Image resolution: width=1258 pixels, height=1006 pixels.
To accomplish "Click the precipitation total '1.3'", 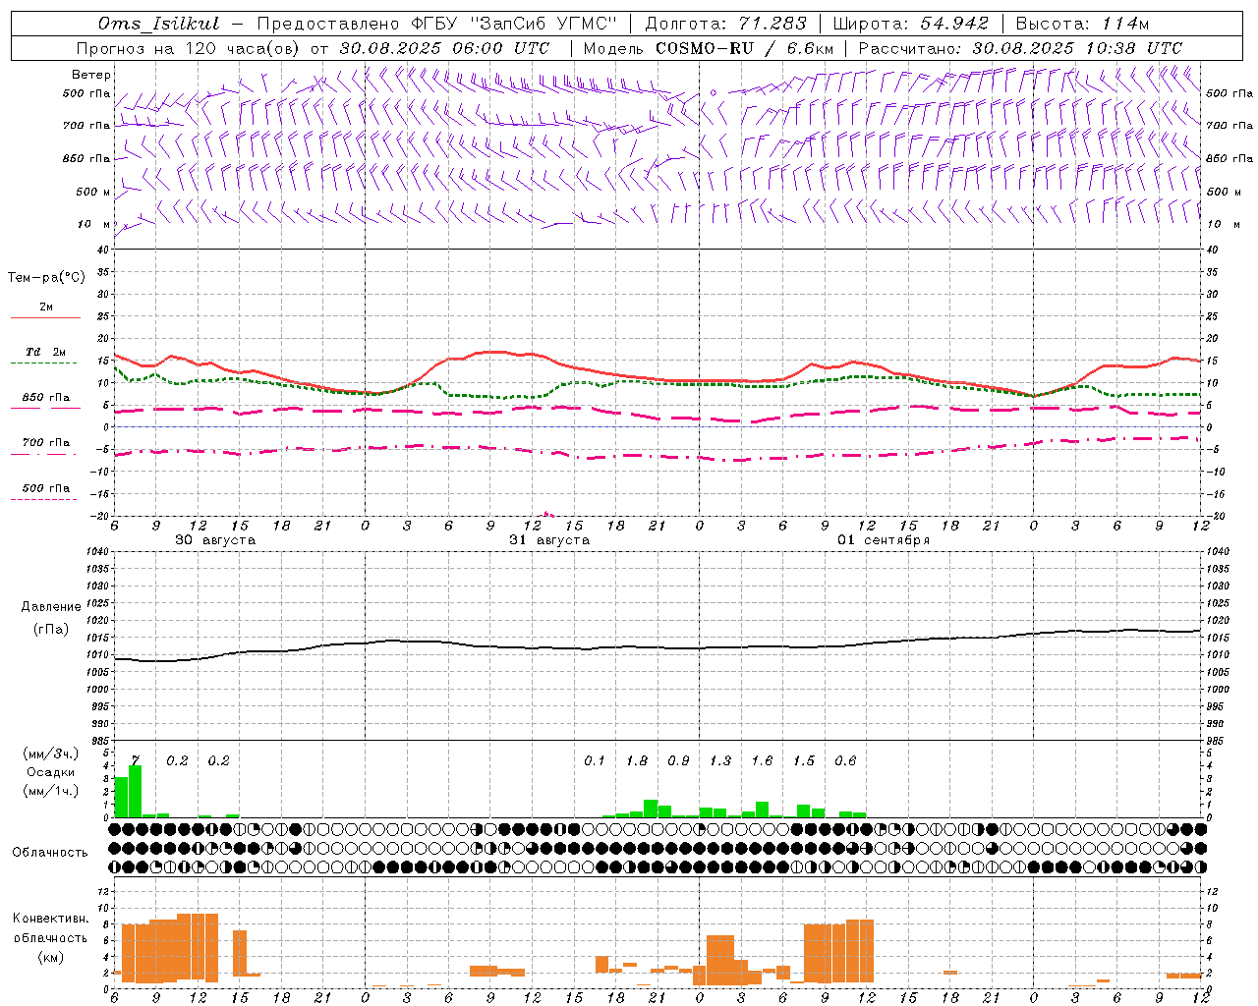I will (720, 760).
